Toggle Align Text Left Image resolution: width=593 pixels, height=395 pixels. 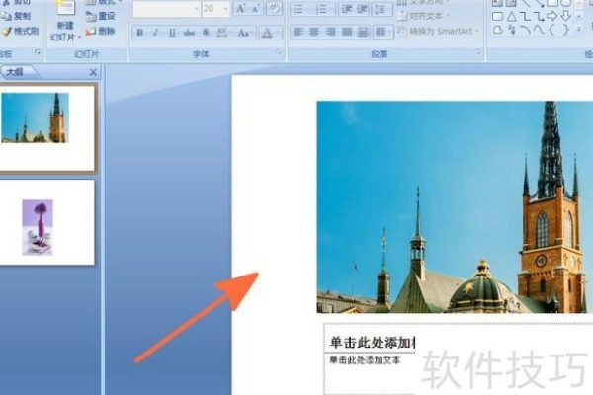298,32
